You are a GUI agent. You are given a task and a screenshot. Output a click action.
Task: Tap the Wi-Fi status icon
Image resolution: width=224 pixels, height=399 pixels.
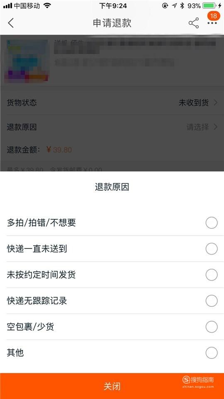47,5
